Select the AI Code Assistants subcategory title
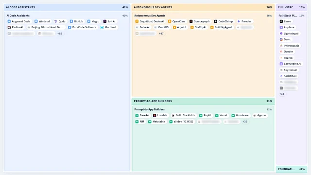The width and height of the screenshot is (311, 175). [x=18, y=16]
